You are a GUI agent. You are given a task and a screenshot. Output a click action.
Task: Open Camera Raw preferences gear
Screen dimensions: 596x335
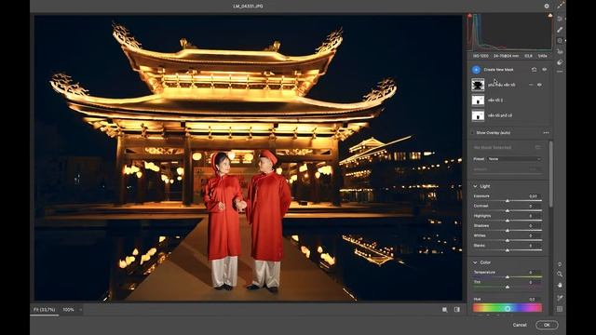pyautogui.click(x=547, y=7)
